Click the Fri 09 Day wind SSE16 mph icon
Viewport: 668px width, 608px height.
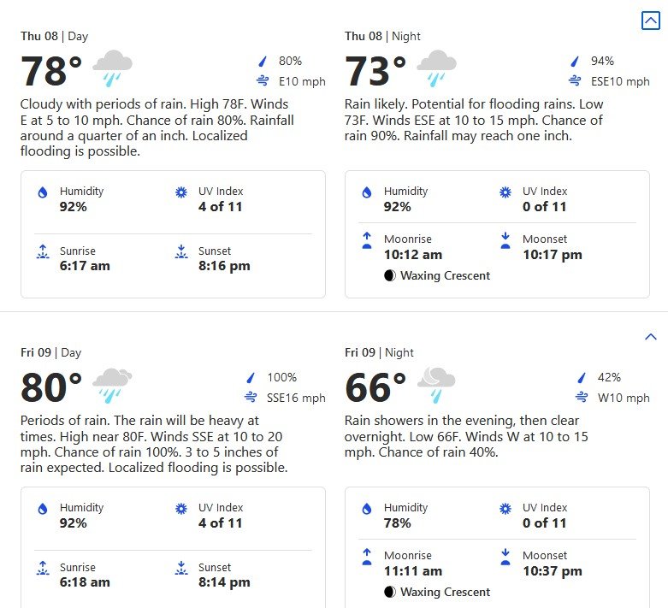[251, 397]
